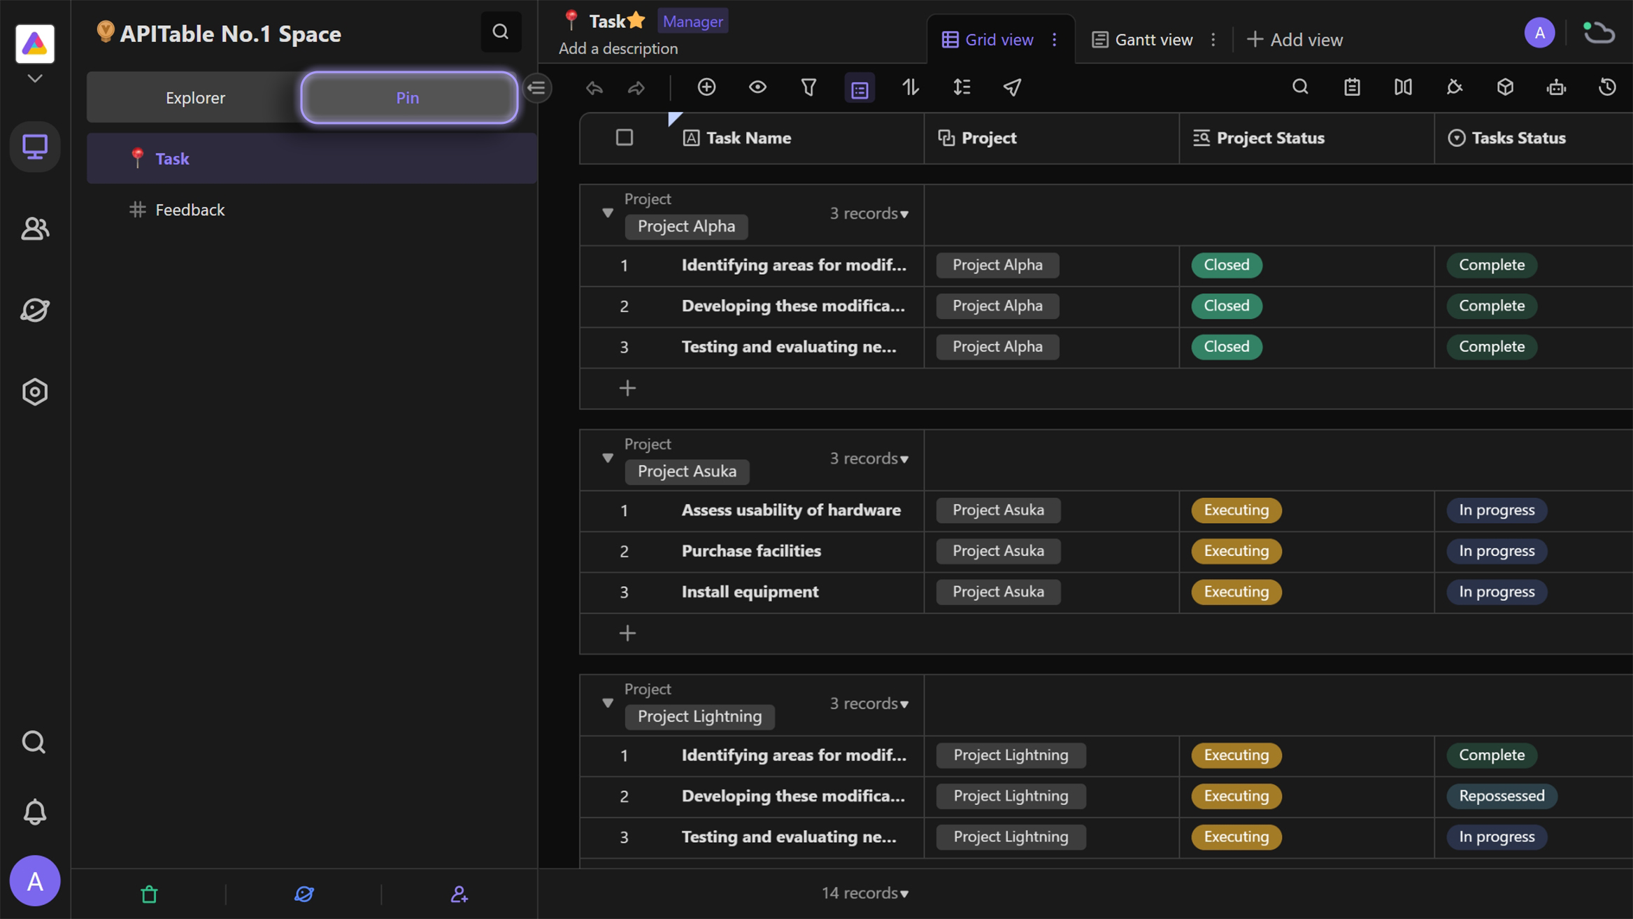Open Project Alpha 3 records dropdown

[869, 213]
